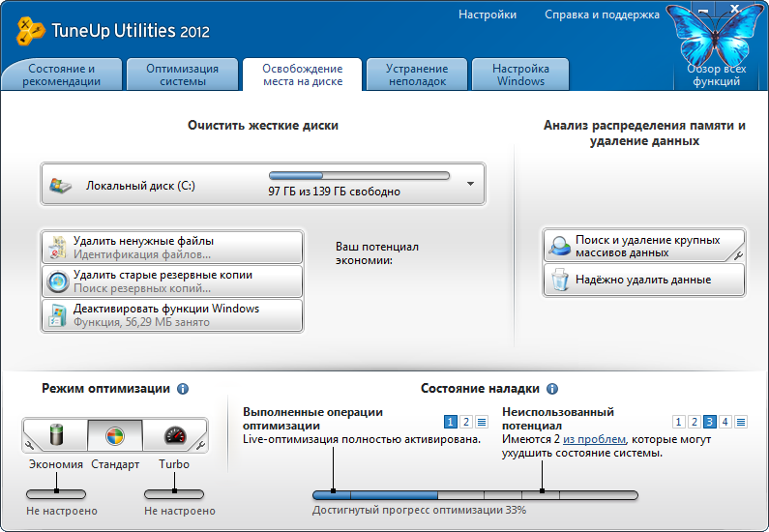Click info icon next to Состояние наладки
This screenshot has height=532, width=769.
pyautogui.click(x=552, y=389)
